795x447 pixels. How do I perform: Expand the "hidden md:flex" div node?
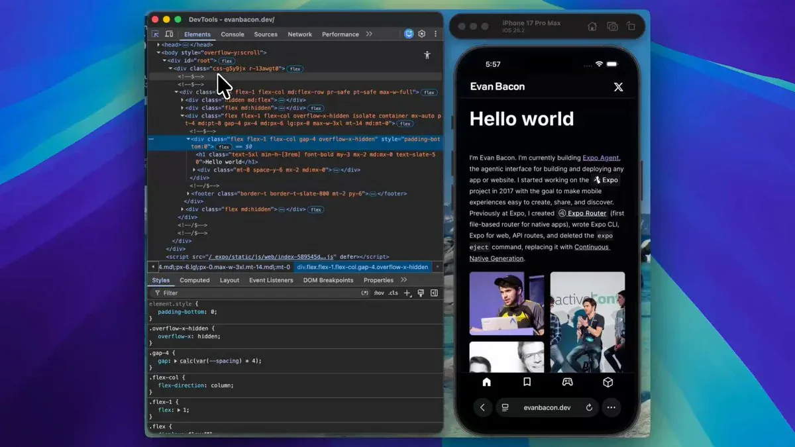tap(182, 100)
